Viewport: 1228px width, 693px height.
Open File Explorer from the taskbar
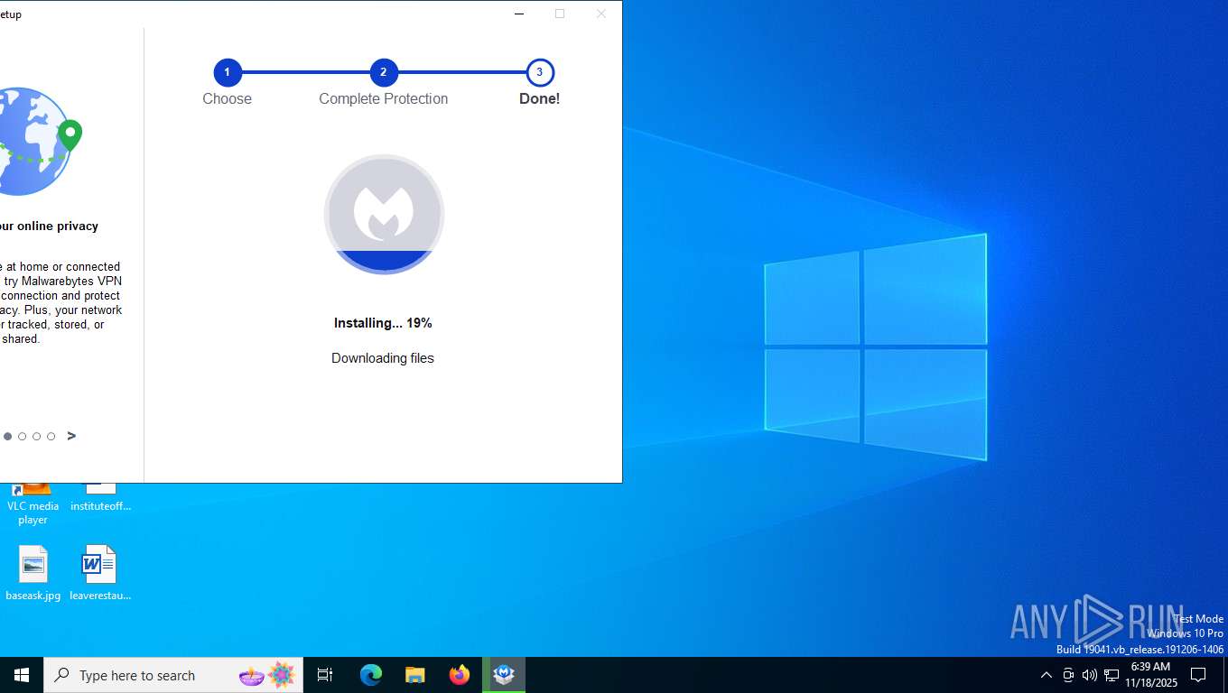pyautogui.click(x=415, y=675)
